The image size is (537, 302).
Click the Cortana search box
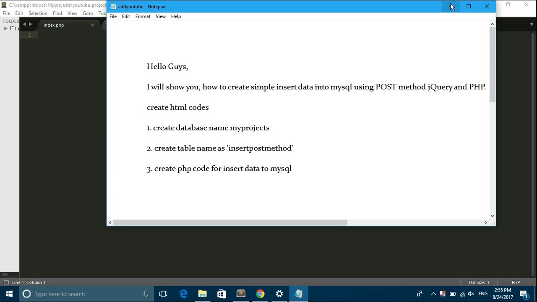[86, 294]
